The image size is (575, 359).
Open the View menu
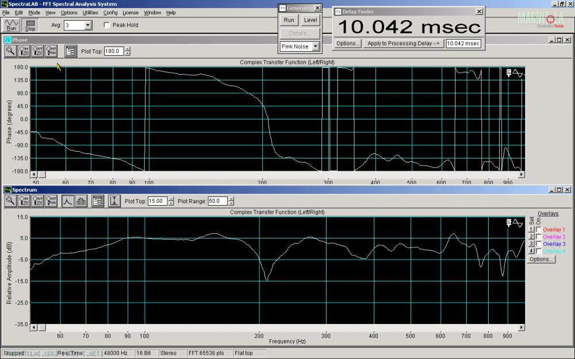coord(50,13)
